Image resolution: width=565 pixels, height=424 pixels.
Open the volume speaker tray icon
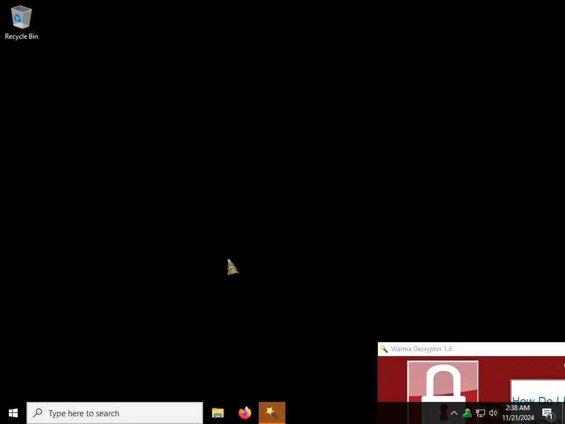click(493, 413)
